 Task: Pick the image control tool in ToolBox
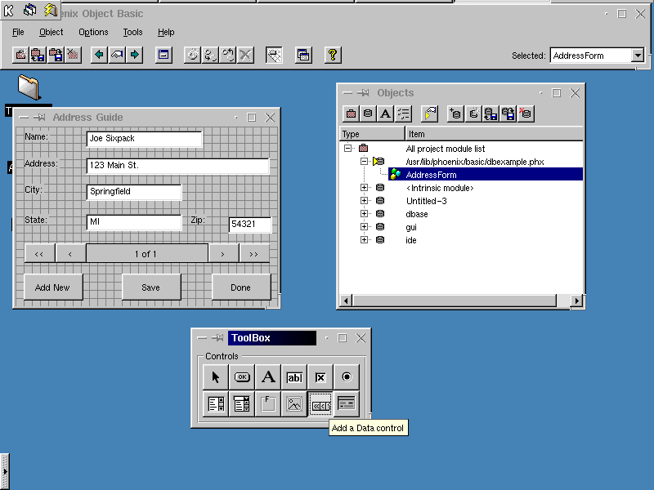click(294, 403)
